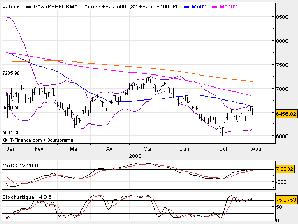The image size is (298, 224).
Task: Click the 'MA62' legend label
Action: (x=199, y=7)
